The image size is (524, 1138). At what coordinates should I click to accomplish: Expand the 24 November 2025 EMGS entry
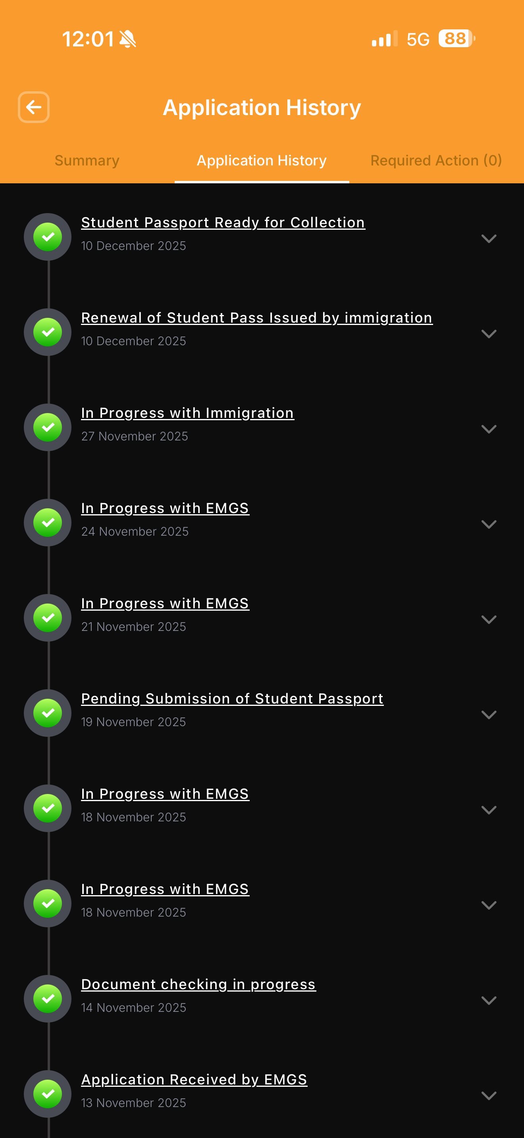tap(489, 524)
